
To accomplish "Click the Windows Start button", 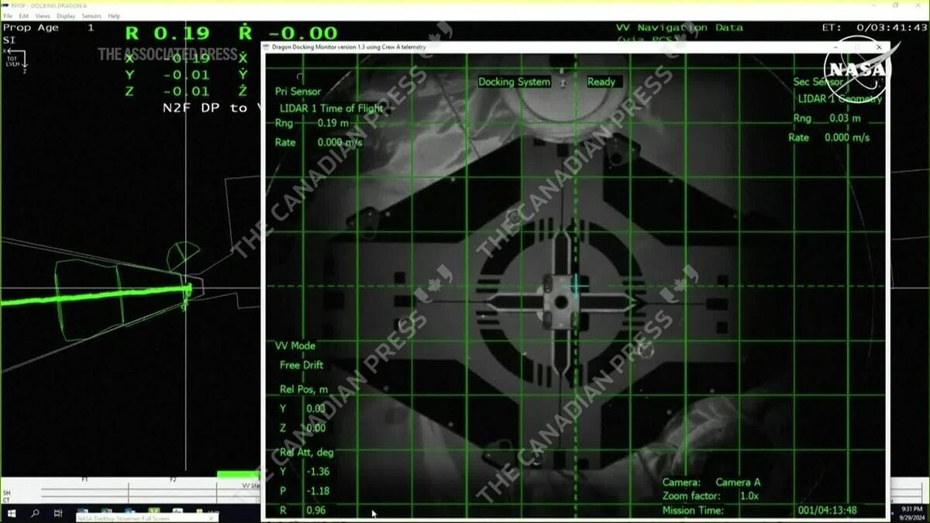I will (x=12, y=513).
